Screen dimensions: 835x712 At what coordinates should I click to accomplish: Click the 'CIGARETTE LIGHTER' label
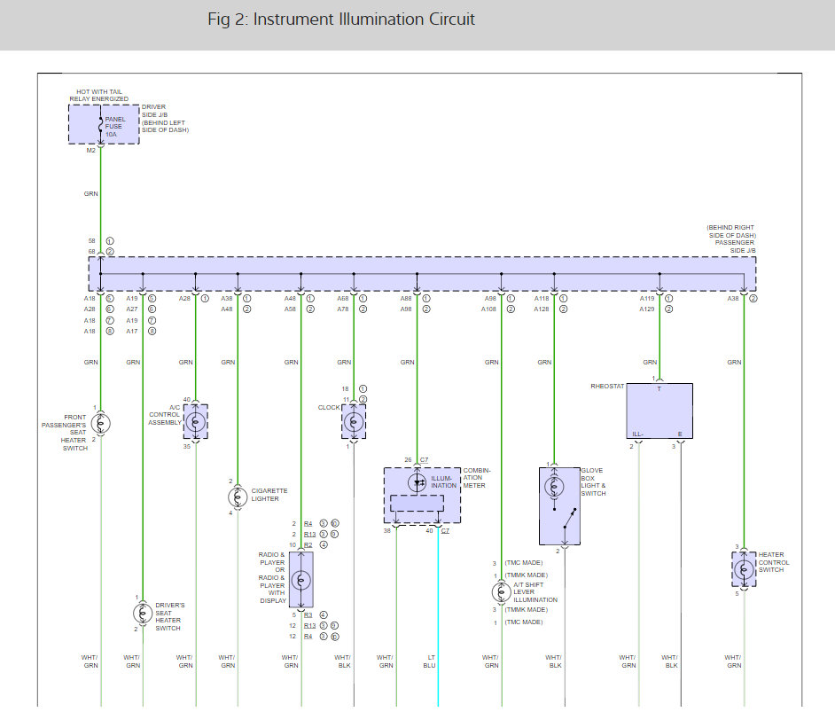coord(269,495)
